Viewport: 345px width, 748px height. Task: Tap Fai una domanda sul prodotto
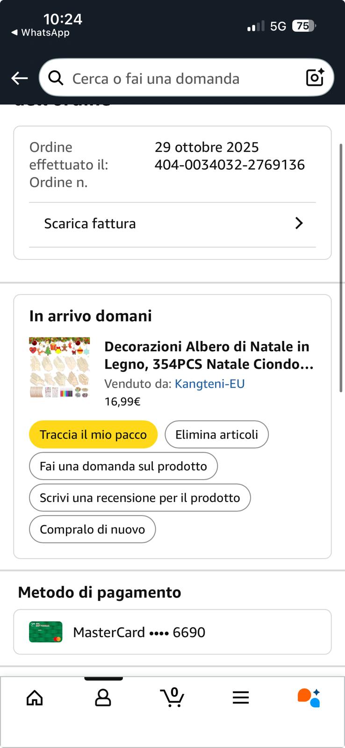point(123,466)
